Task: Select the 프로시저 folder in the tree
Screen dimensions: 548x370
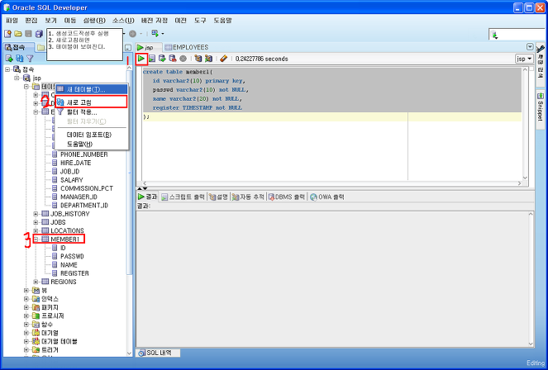Action: (53, 315)
